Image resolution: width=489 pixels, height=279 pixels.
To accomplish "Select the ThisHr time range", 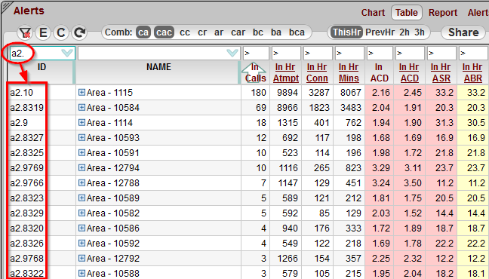I will (346, 32).
